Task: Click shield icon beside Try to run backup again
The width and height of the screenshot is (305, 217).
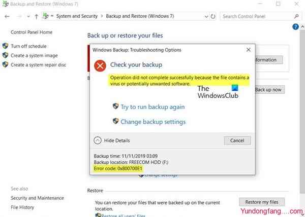Action: tap(115, 107)
